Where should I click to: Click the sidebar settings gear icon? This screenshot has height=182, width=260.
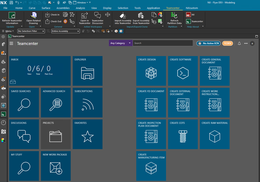tap(3, 36)
